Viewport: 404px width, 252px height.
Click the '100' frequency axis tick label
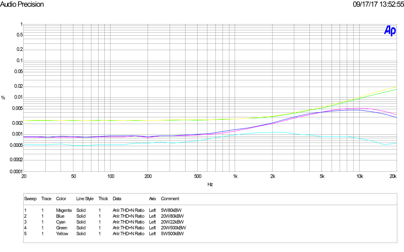[110, 176]
